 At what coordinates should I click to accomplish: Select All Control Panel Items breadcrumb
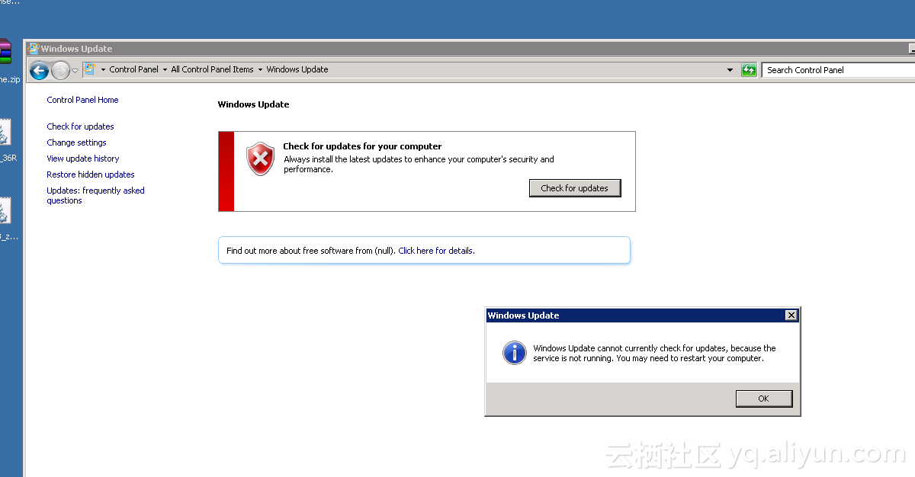(x=212, y=69)
